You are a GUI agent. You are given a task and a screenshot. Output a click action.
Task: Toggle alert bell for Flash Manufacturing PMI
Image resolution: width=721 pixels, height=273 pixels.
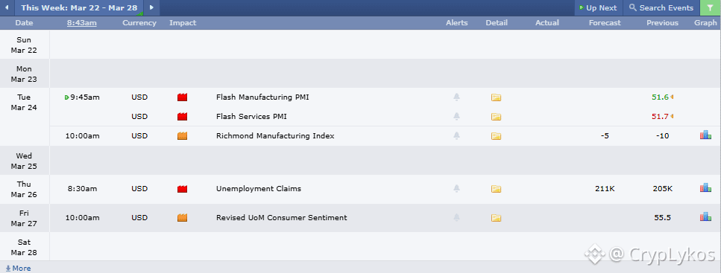click(x=456, y=97)
